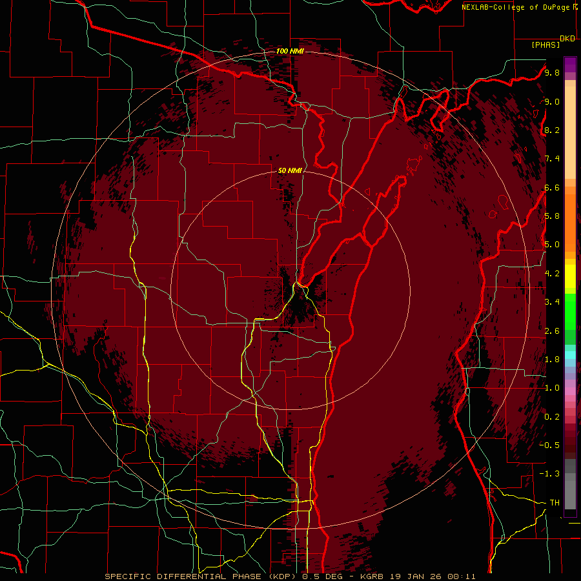Click the 3.4 scale value
The image size is (581, 581).
tap(552, 302)
